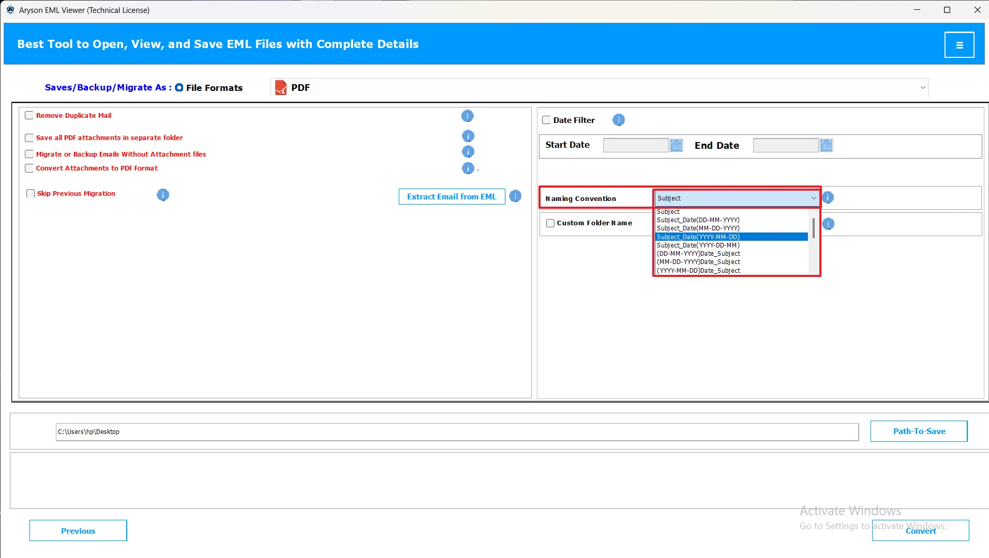Click the save path text field
This screenshot has height=558, width=989.
click(457, 432)
